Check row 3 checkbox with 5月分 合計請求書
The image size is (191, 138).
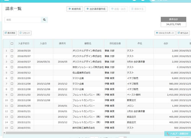12,62
